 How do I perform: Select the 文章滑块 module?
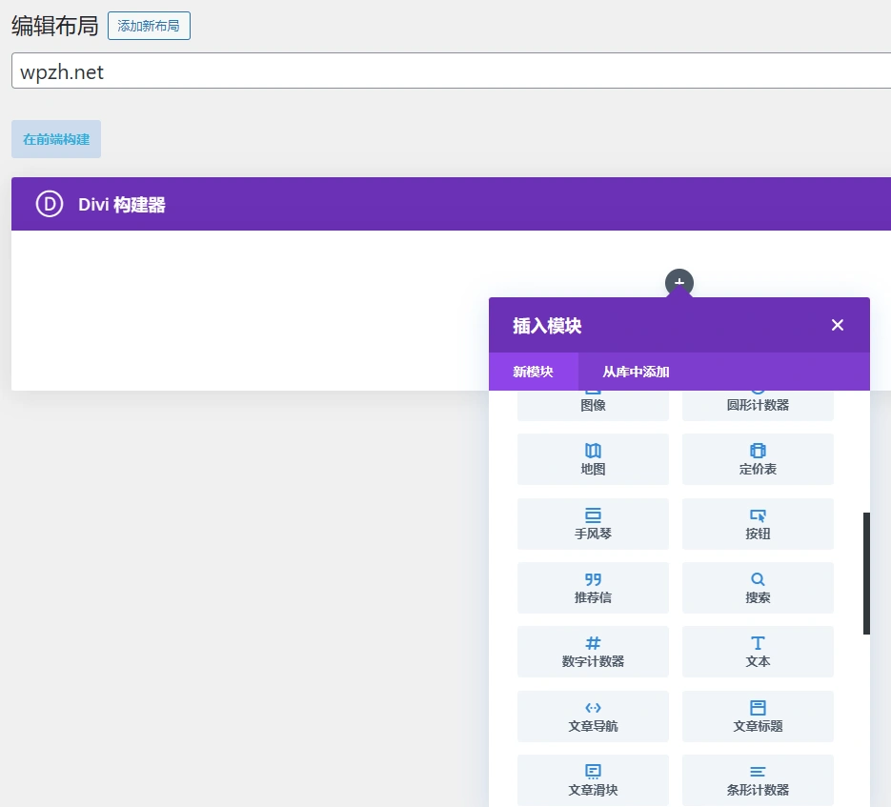(x=592, y=780)
